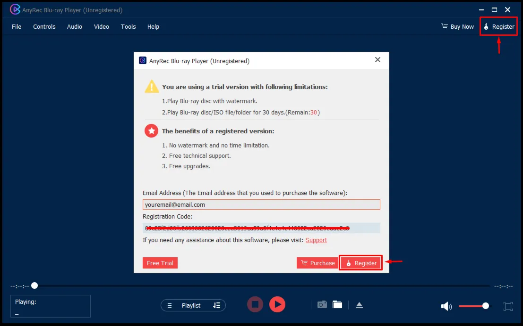
Task: Click the Playing: info box
Action: point(51,306)
